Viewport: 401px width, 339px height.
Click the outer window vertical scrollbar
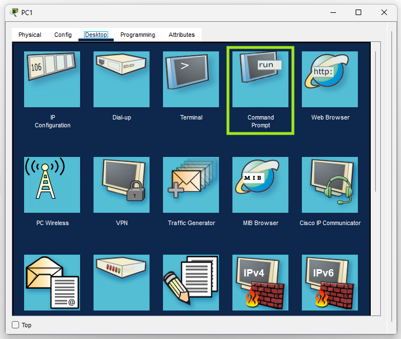392,176
